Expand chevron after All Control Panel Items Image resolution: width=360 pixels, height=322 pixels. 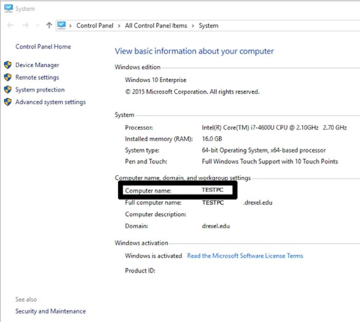[193, 26]
